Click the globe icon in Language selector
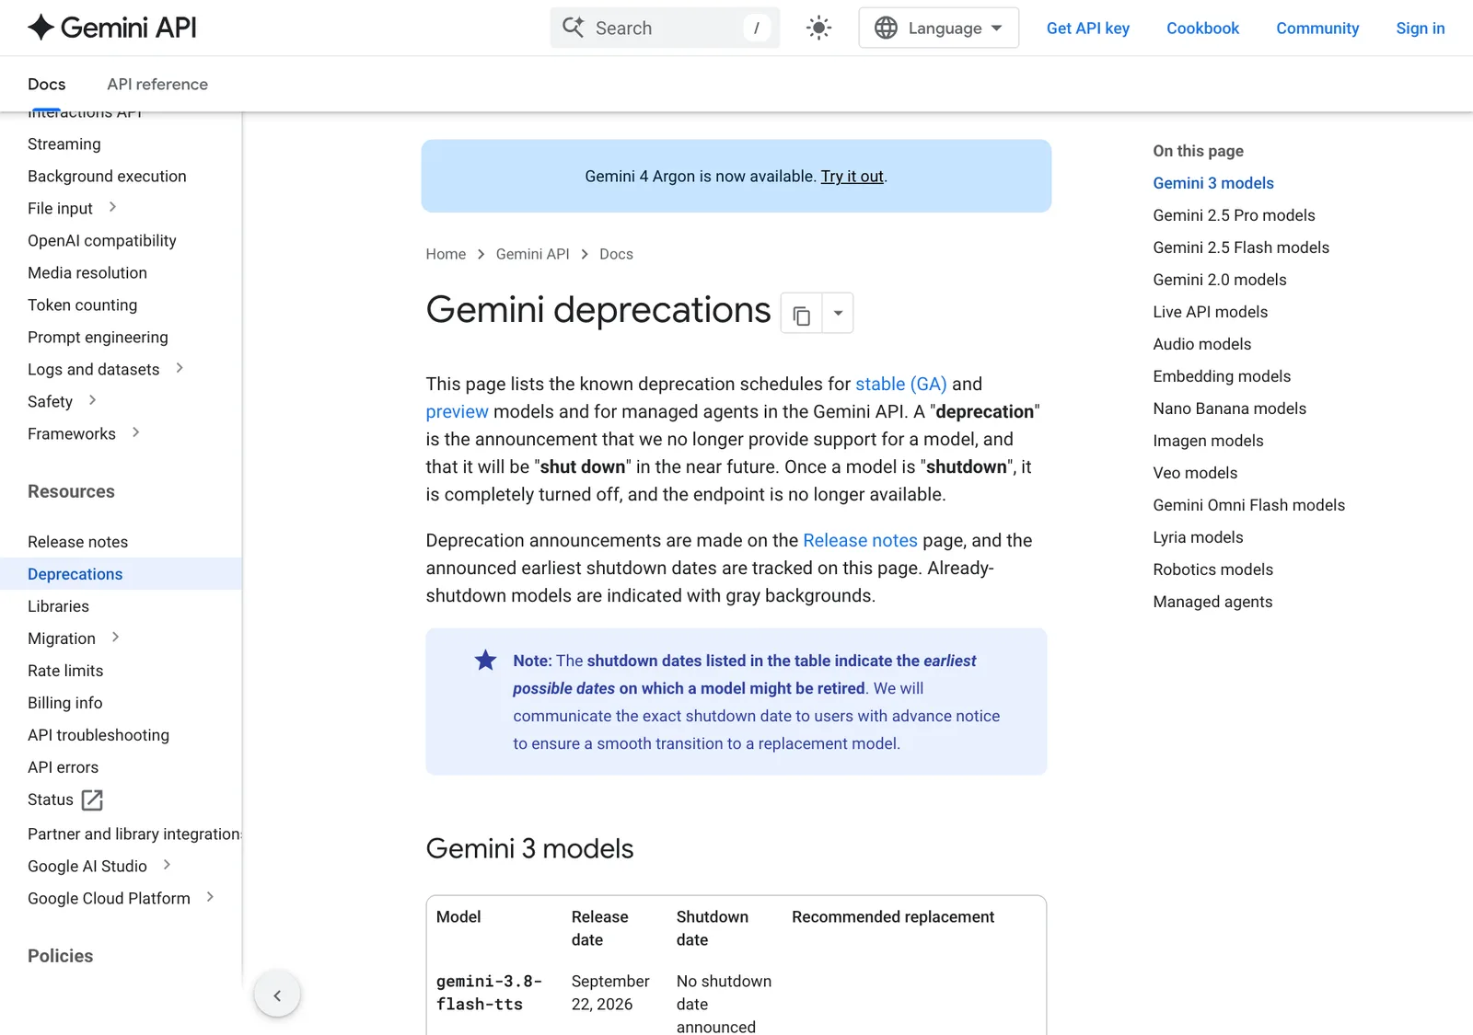1473x1035 pixels. point(886,28)
